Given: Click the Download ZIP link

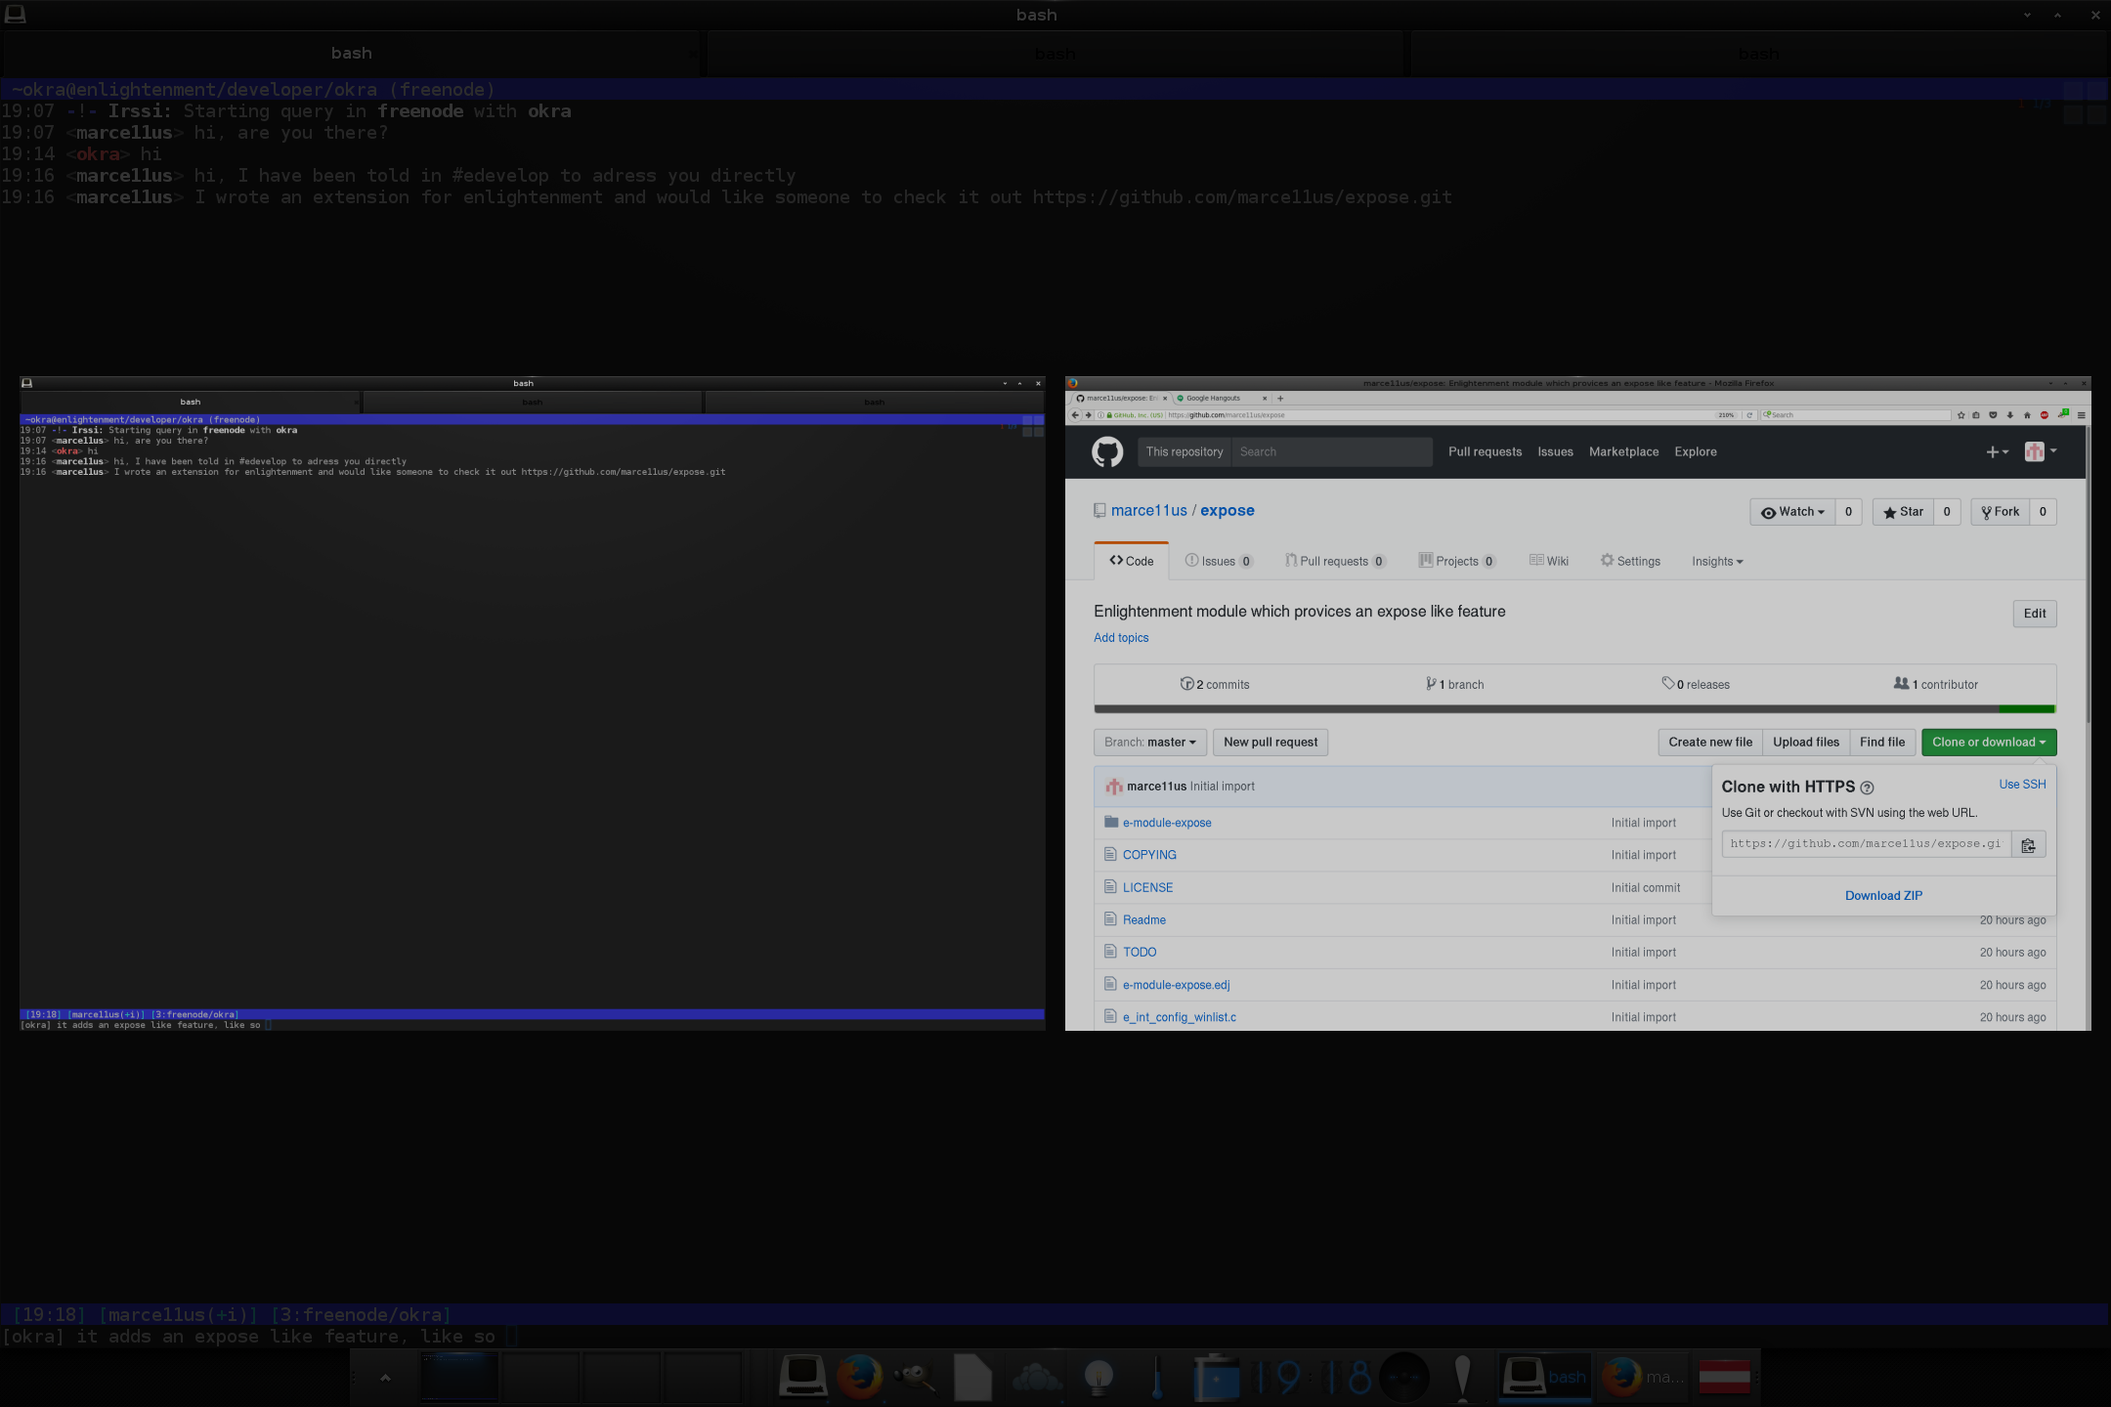Looking at the screenshot, I should 1883,896.
